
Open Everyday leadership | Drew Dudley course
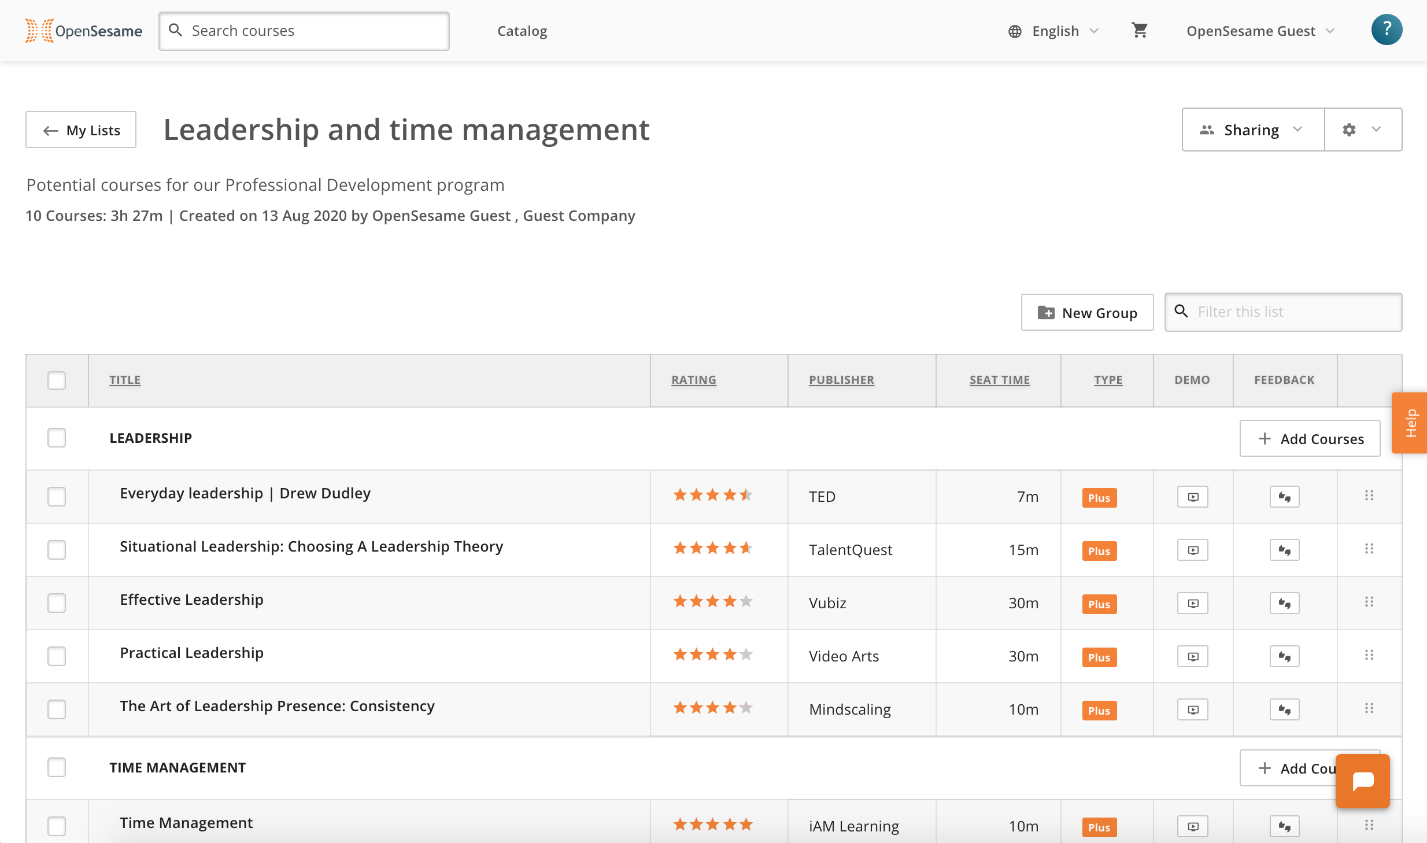click(245, 493)
